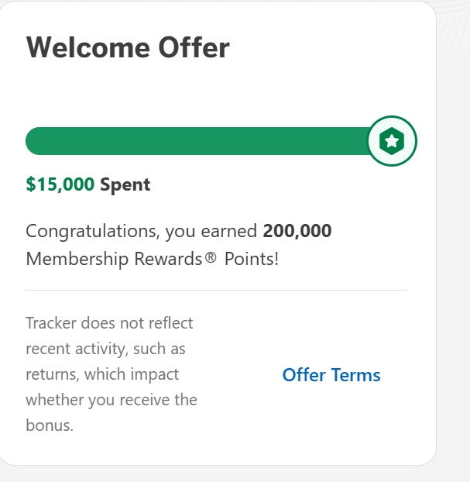Click the word 'bonus.' ending the disclaimer
This screenshot has width=470, height=482.
tap(50, 425)
